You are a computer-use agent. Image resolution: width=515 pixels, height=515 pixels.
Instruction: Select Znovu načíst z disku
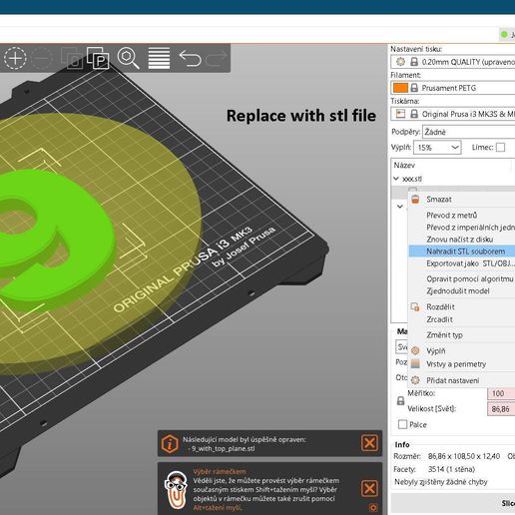coord(462,240)
